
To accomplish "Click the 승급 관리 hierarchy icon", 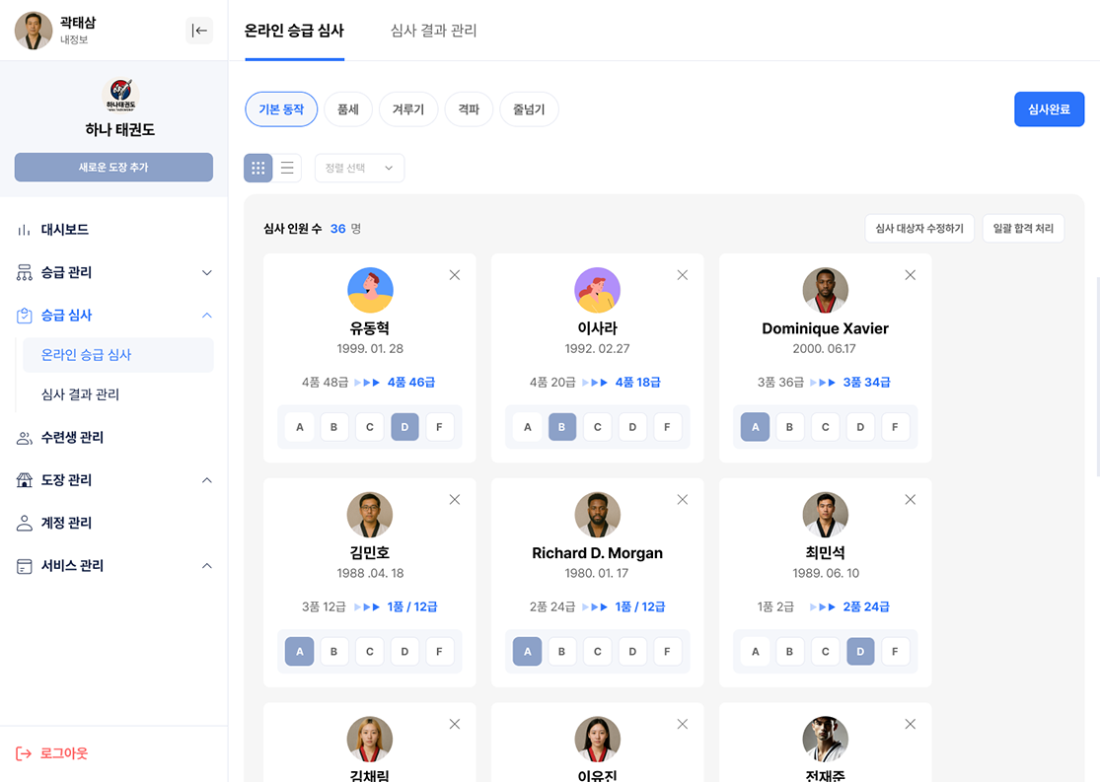I will click(24, 272).
